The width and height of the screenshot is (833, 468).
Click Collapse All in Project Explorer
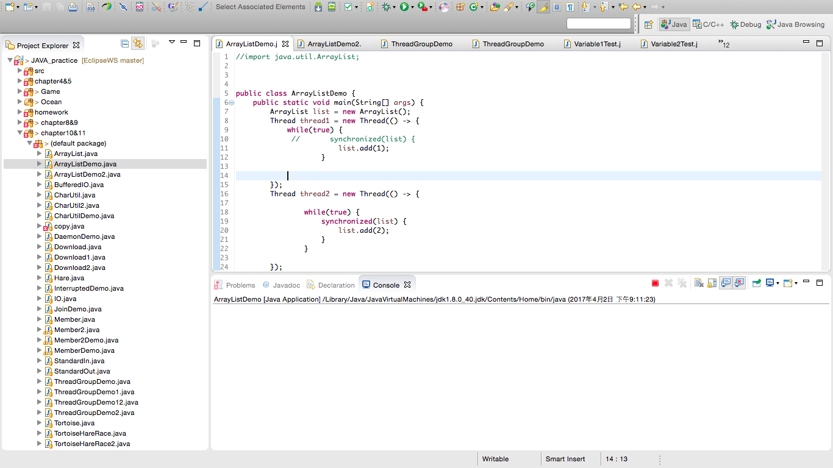125,43
